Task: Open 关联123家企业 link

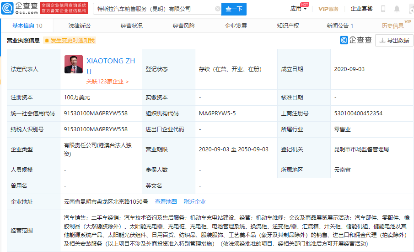Action: tap(108, 82)
